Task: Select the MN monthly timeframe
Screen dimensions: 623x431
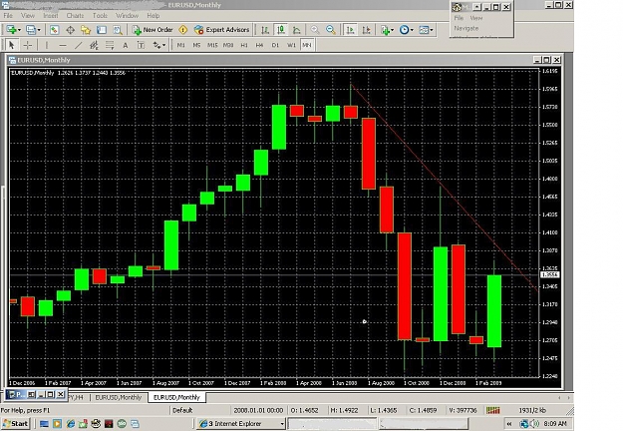Action: pyautogui.click(x=307, y=45)
